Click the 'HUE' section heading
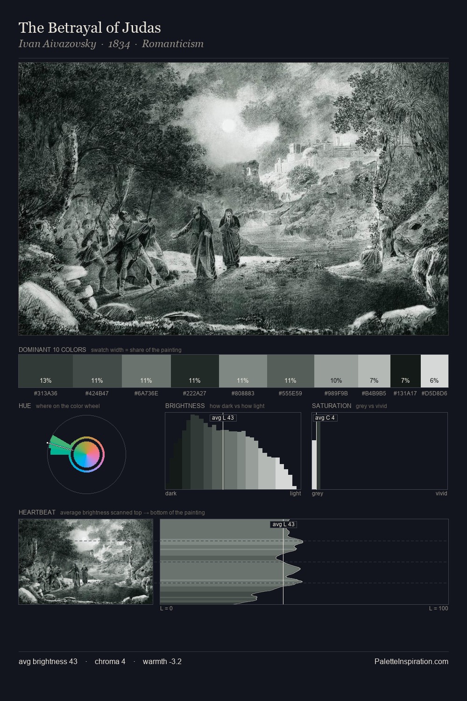This screenshot has height=701, width=467. coord(25,406)
